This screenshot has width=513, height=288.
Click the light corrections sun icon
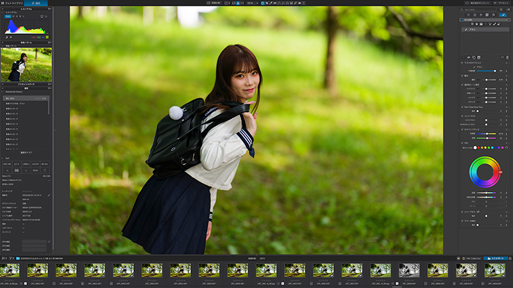click(468, 15)
